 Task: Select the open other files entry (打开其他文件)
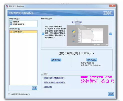pos(23,32)
